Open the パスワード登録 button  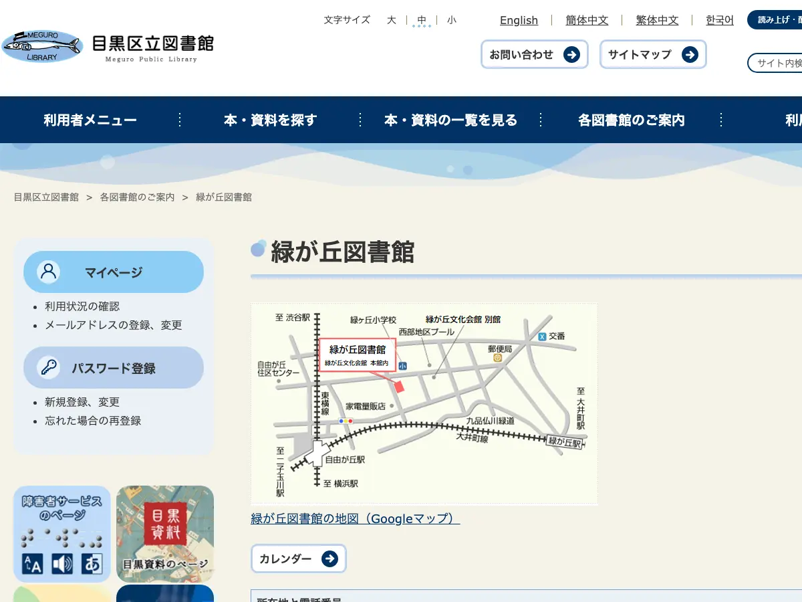114,367
